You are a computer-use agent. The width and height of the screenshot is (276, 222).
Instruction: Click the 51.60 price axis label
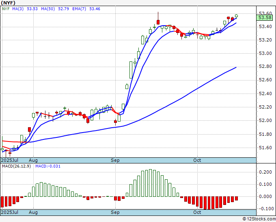click(265, 148)
